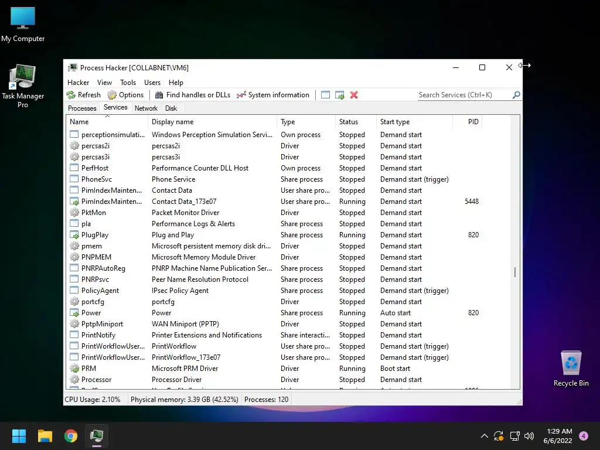This screenshot has height=450, width=600.
Task: Switch to the Network tab
Action: 146,108
